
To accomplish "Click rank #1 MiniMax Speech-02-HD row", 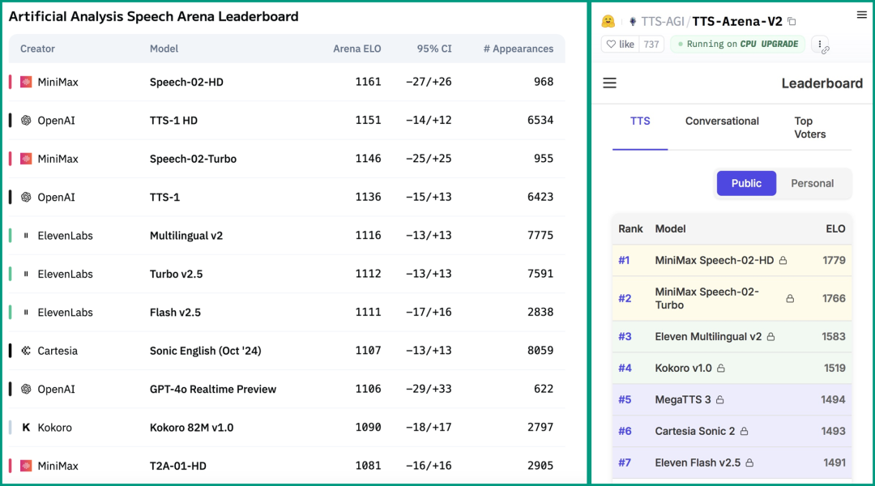I will point(732,261).
